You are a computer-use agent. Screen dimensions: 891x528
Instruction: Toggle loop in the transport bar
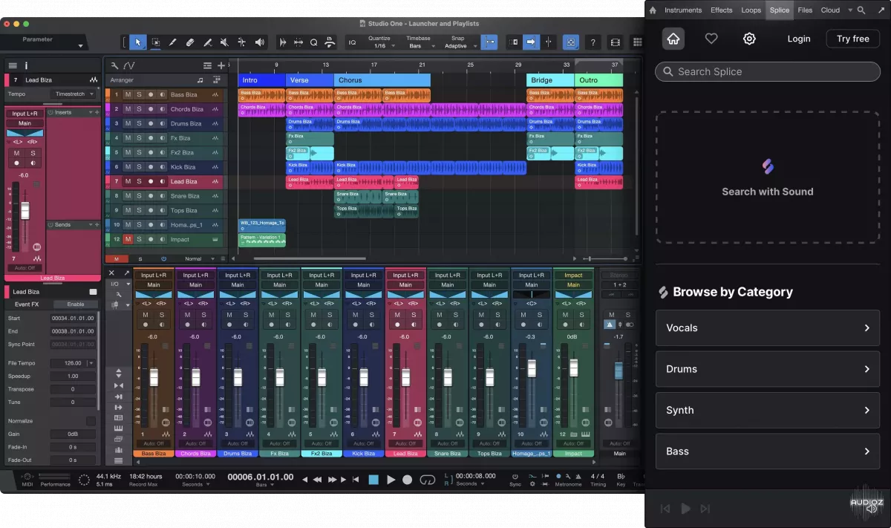(x=427, y=480)
